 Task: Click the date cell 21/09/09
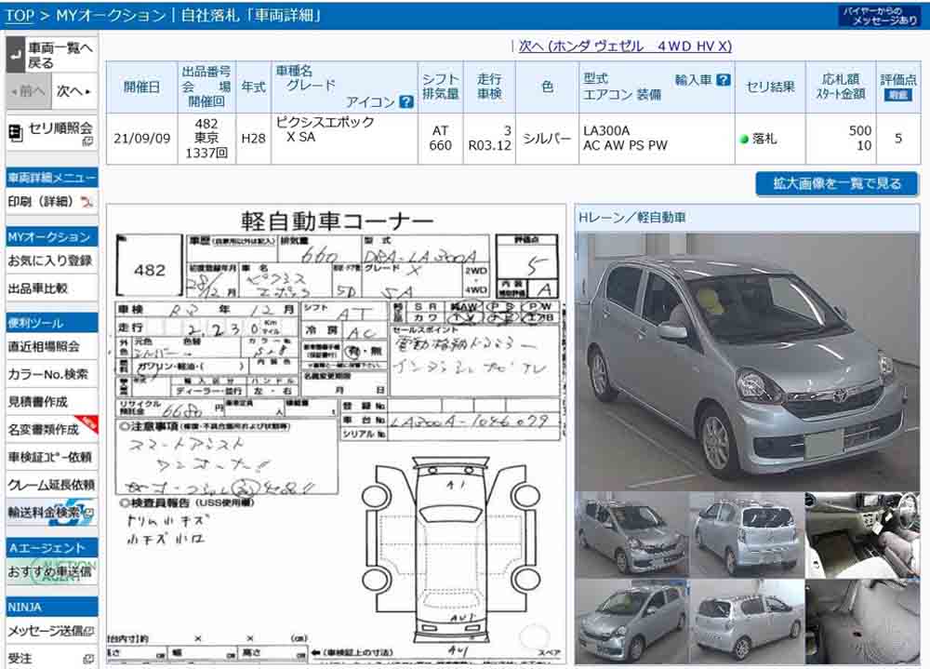[x=141, y=139]
